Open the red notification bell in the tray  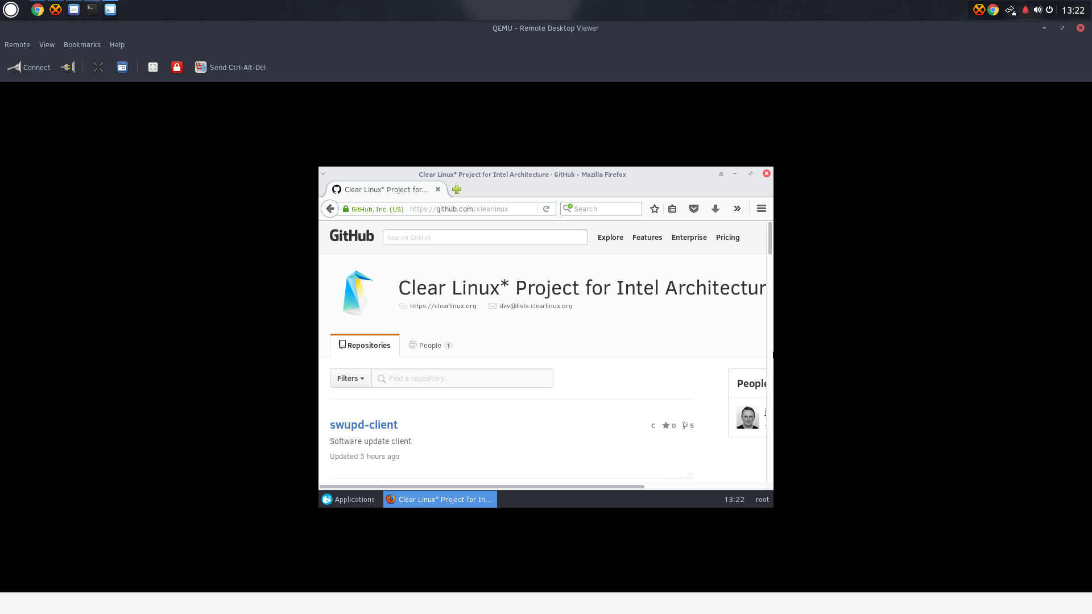[x=1025, y=10]
